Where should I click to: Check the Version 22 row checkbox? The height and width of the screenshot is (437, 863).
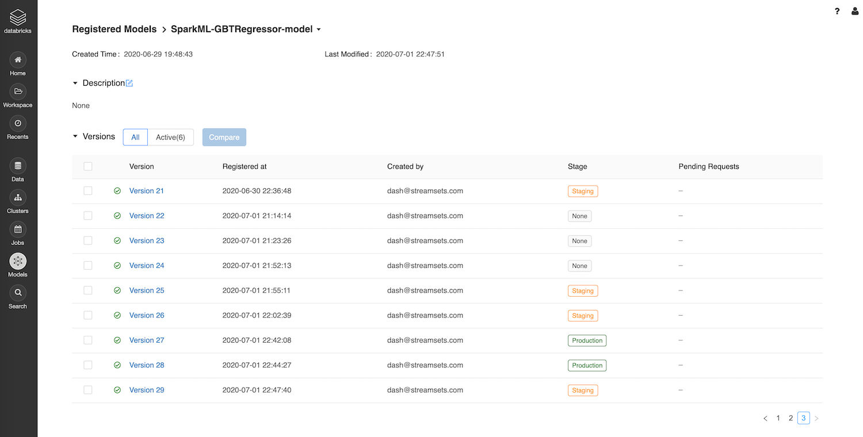tap(88, 216)
